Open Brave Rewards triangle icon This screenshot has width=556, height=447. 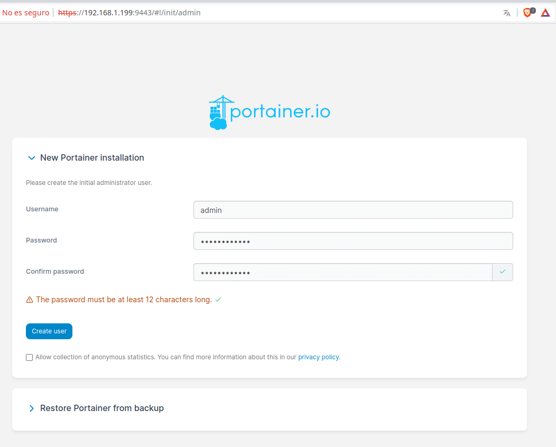coord(545,12)
